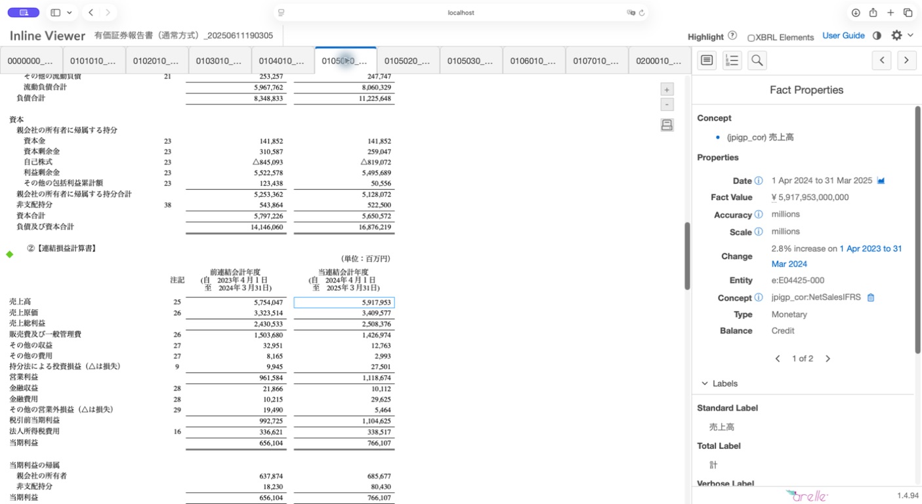Open the Highlight help question icon
This screenshot has height=504, width=922.
click(732, 36)
